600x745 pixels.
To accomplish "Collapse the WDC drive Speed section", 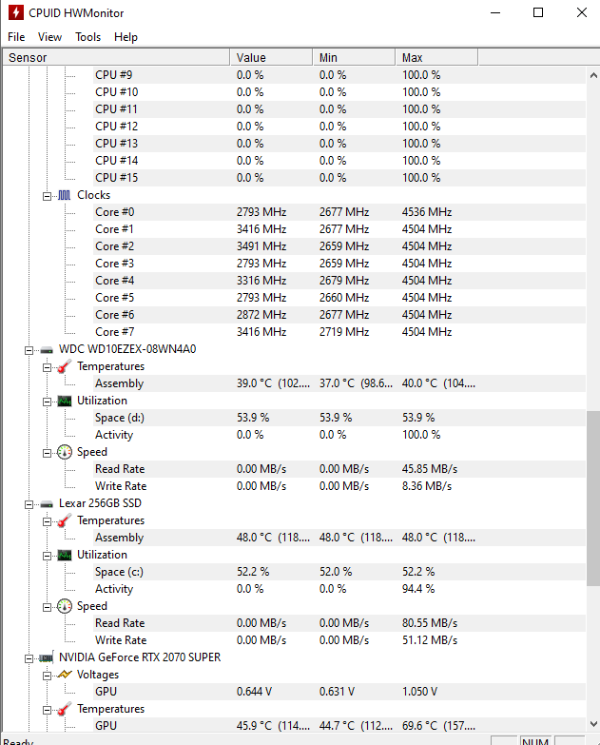I will 47,453.
